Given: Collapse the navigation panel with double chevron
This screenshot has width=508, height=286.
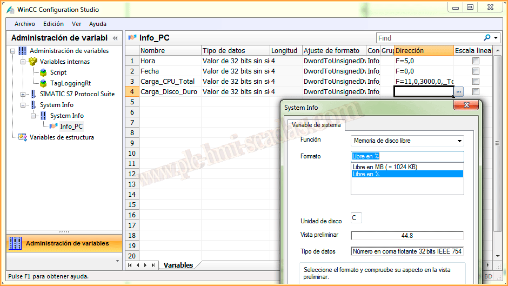Looking at the screenshot, I should pos(115,38).
